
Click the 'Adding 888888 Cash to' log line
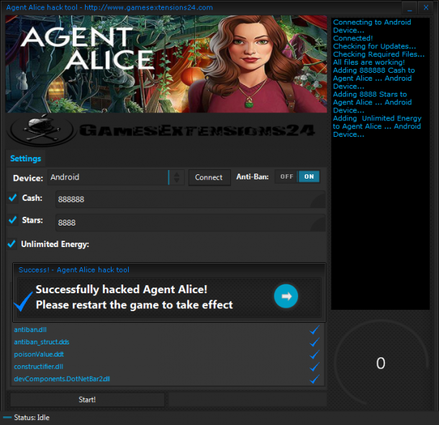pos(374,71)
